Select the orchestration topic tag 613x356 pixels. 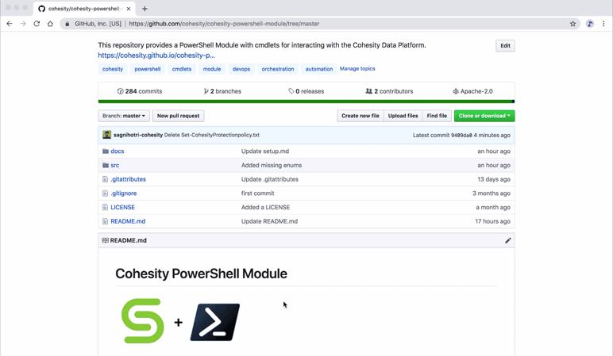point(278,69)
